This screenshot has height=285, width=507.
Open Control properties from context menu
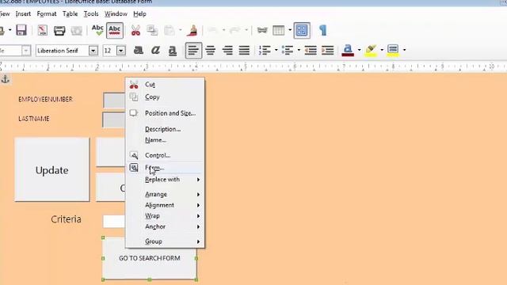(165, 155)
